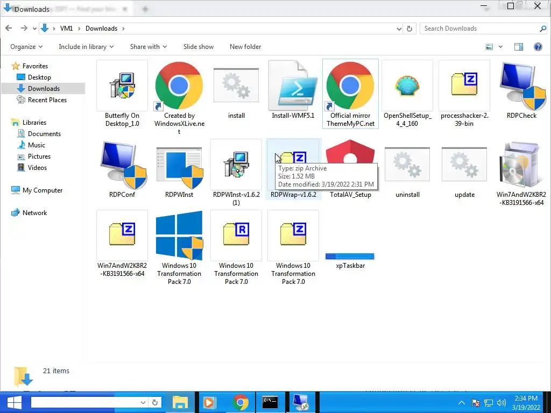551x413 pixels.
Task: Open the Videos library
Action: click(37, 168)
